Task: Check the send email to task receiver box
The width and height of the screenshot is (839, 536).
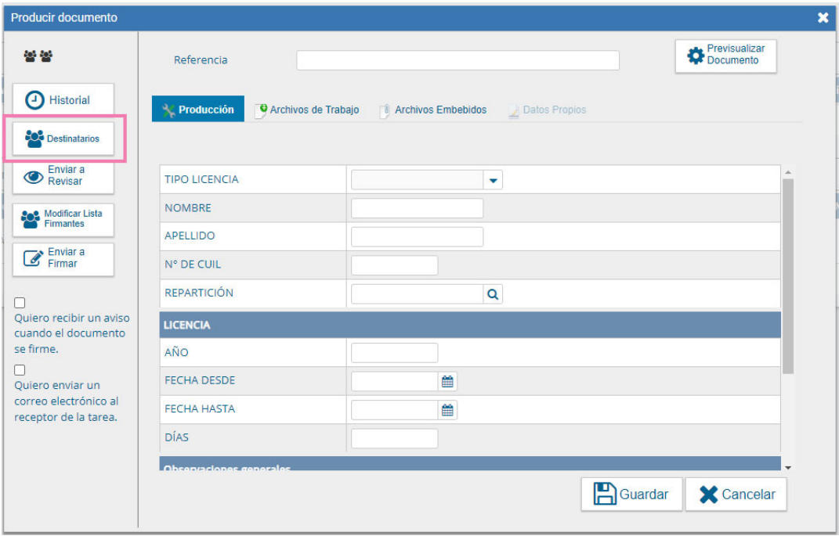Action: [20, 369]
